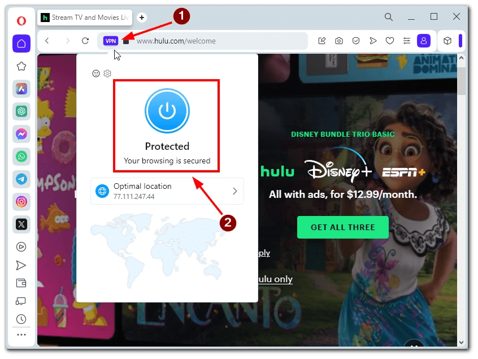Viewport: 478px width, 359px height.
Task: Select the Stream TV and Movies tab
Action: [84, 18]
